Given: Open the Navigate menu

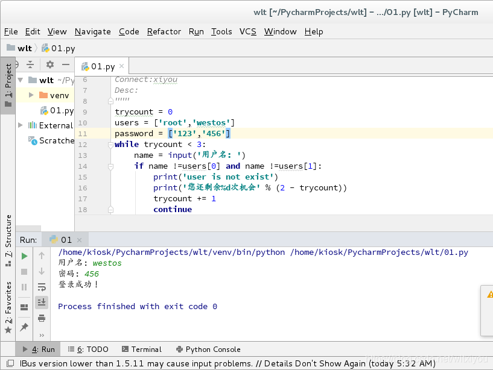Looking at the screenshot, I should tap(93, 31).
